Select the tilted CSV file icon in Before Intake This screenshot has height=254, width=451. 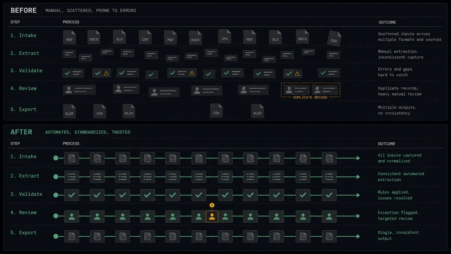click(x=334, y=39)
